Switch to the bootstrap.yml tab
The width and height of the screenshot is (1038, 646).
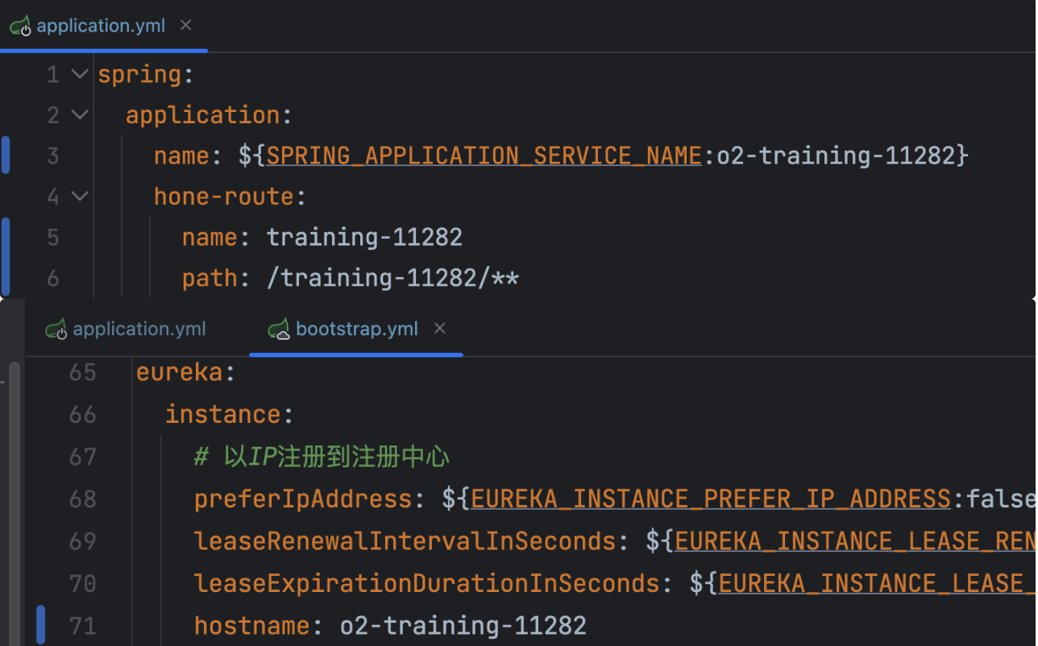click(356, 329)
